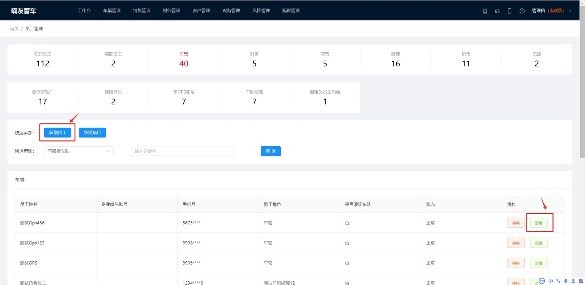
Task: Focus the 输入关键字 keyword search field
Action: click(183, 151)
